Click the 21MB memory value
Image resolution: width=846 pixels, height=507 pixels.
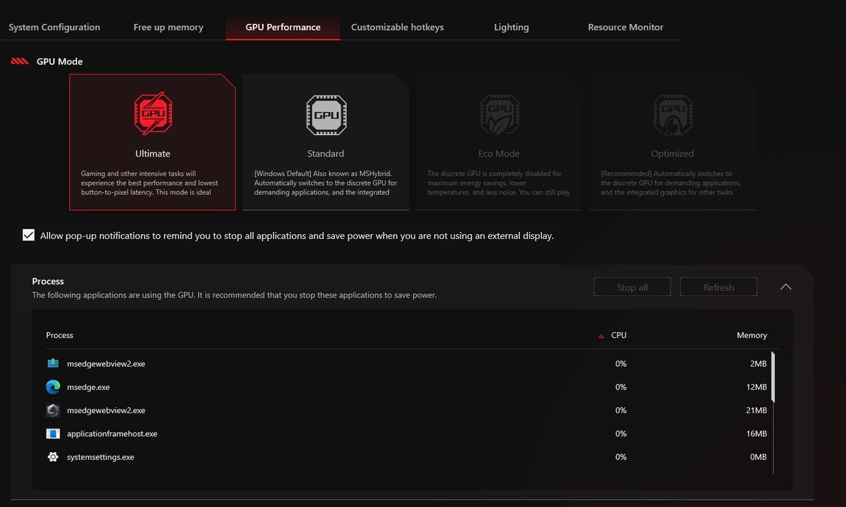756,410
